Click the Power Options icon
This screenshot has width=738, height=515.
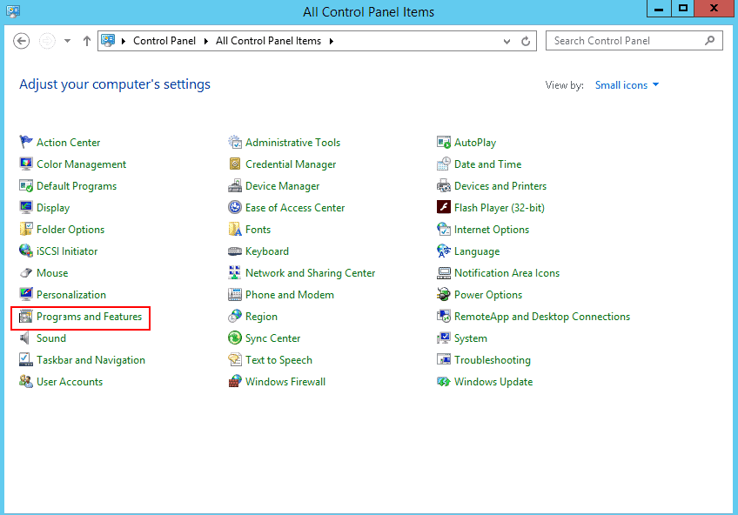[x=443, y=294]
